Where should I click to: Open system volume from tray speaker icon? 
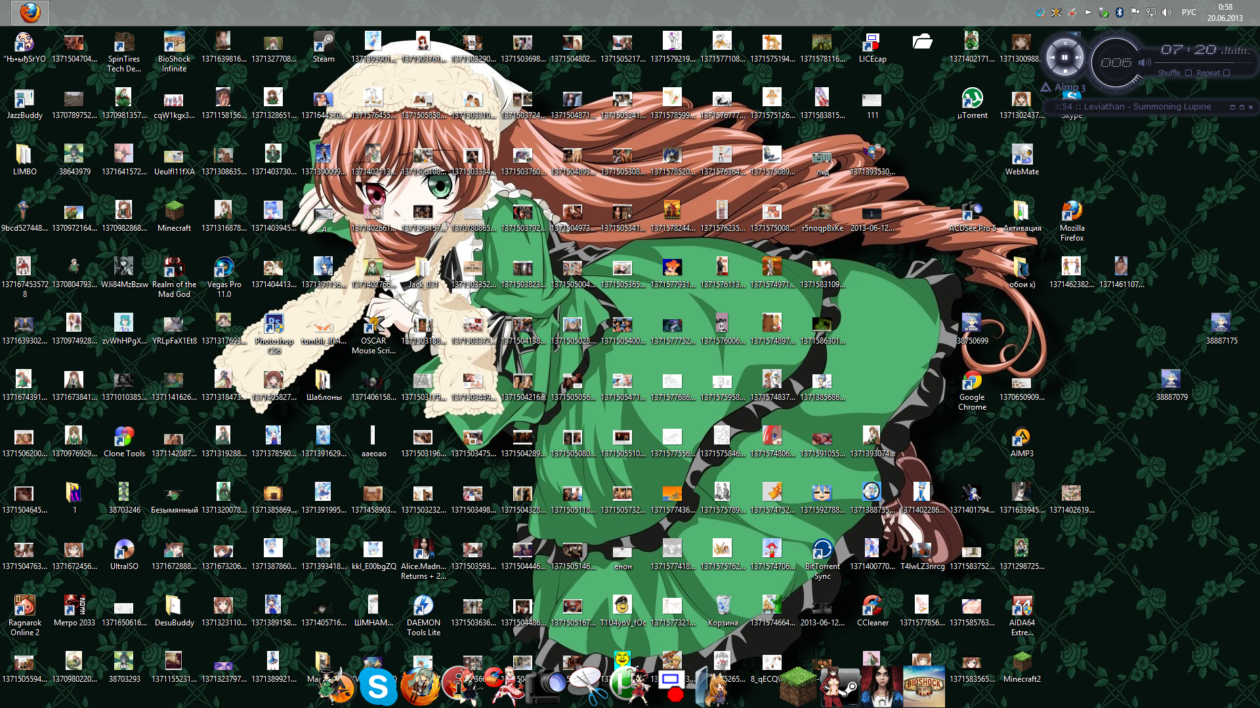1167,12
